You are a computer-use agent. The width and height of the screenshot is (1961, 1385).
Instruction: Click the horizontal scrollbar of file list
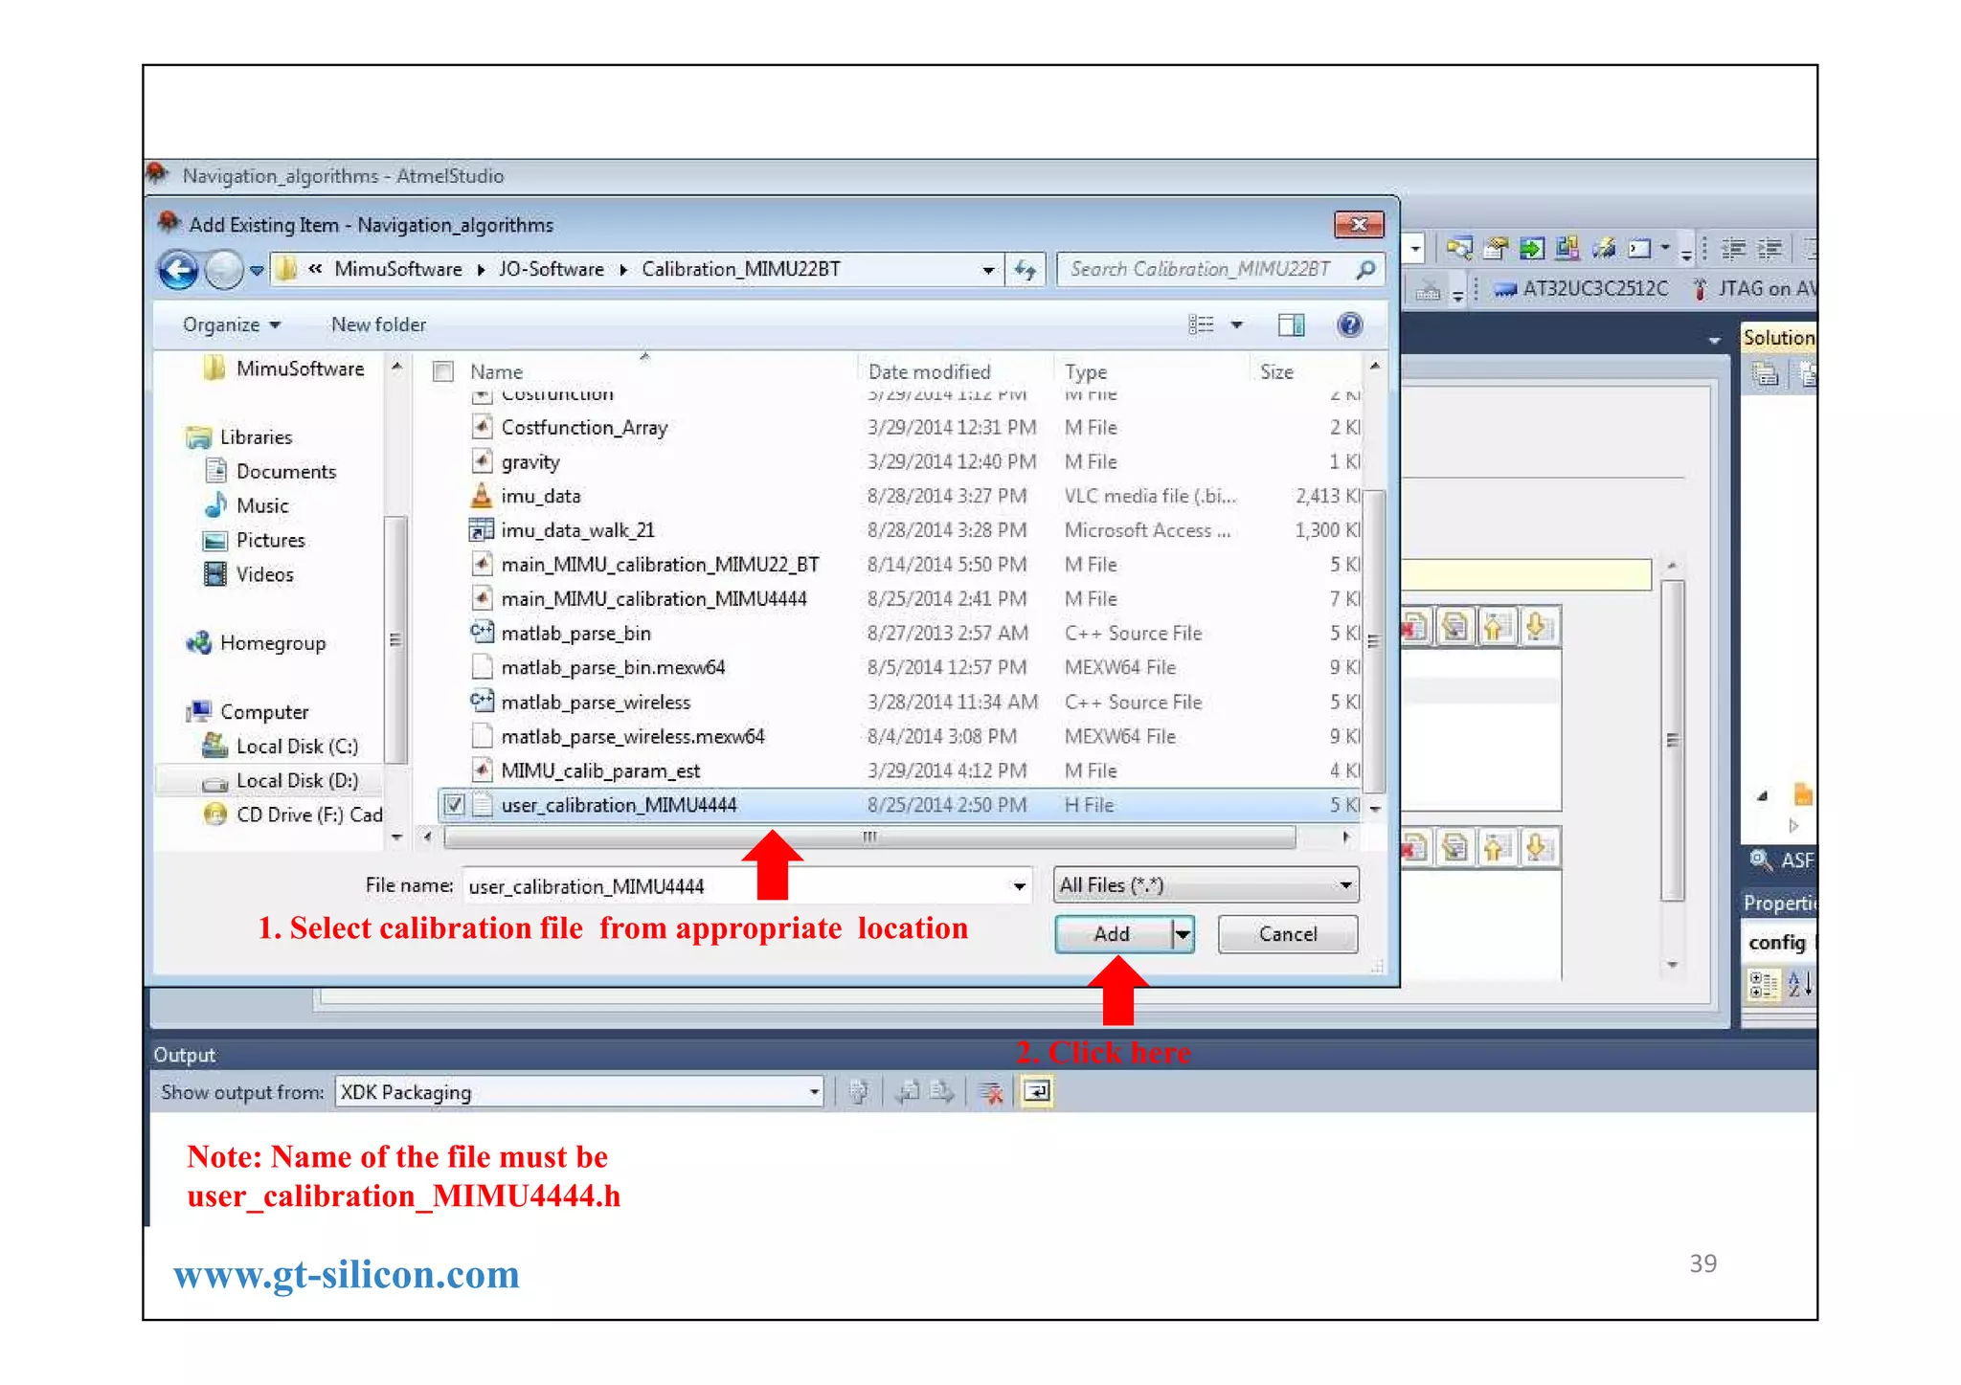pos(869,838)
